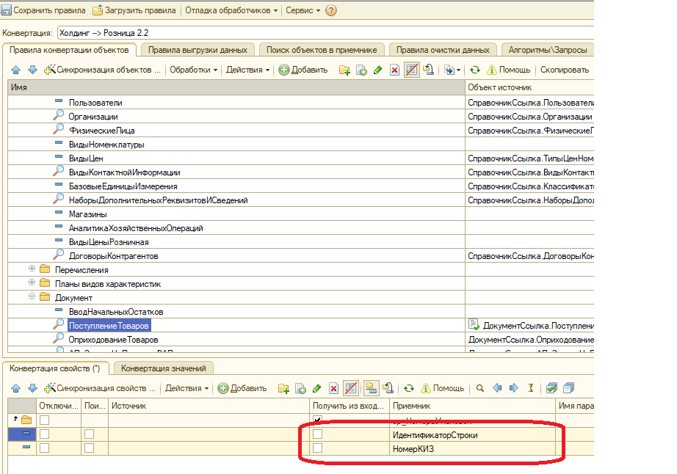Move property up with the lower-toolbar arrow
Image resolution: width=677 pixels, height=474 pixels.
pyautogui.click(x=16, y=388)
